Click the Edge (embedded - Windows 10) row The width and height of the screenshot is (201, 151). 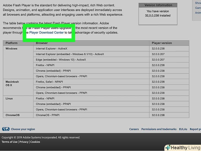point(91,60)
